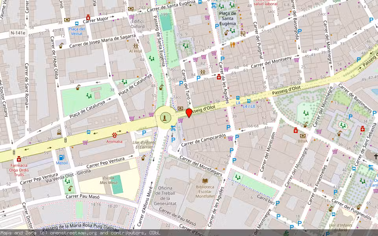The image size is (378, 236).
Task: Select the Plaça de Santa Eugènia label
Action: tap(228, 18)
